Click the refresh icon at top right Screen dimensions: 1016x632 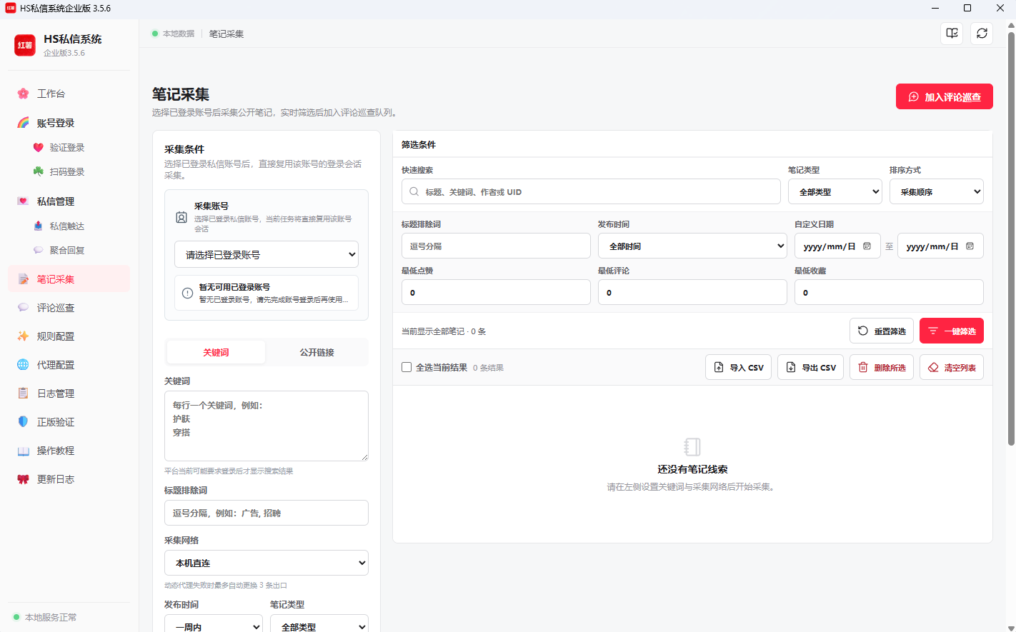pos(982,34)
